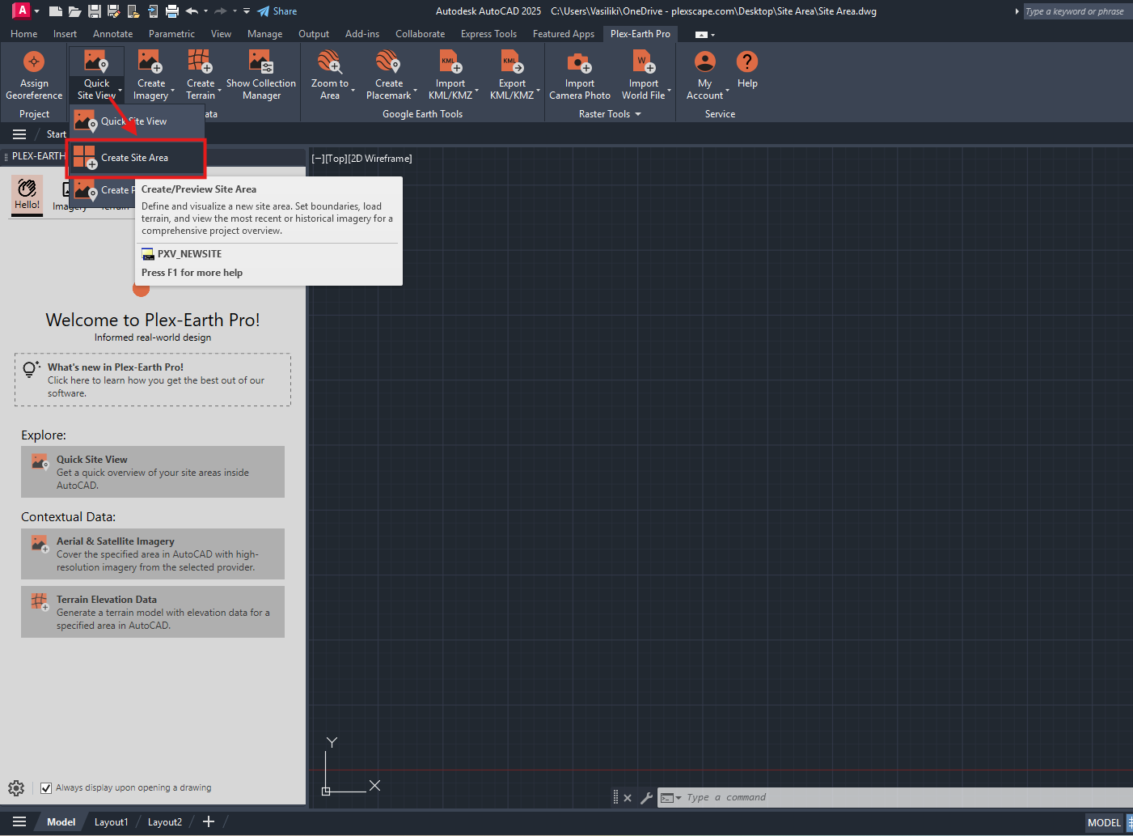Click Create Placemark tool
The width and height of the screenshot is (1133, 836).
coord(389,75)
